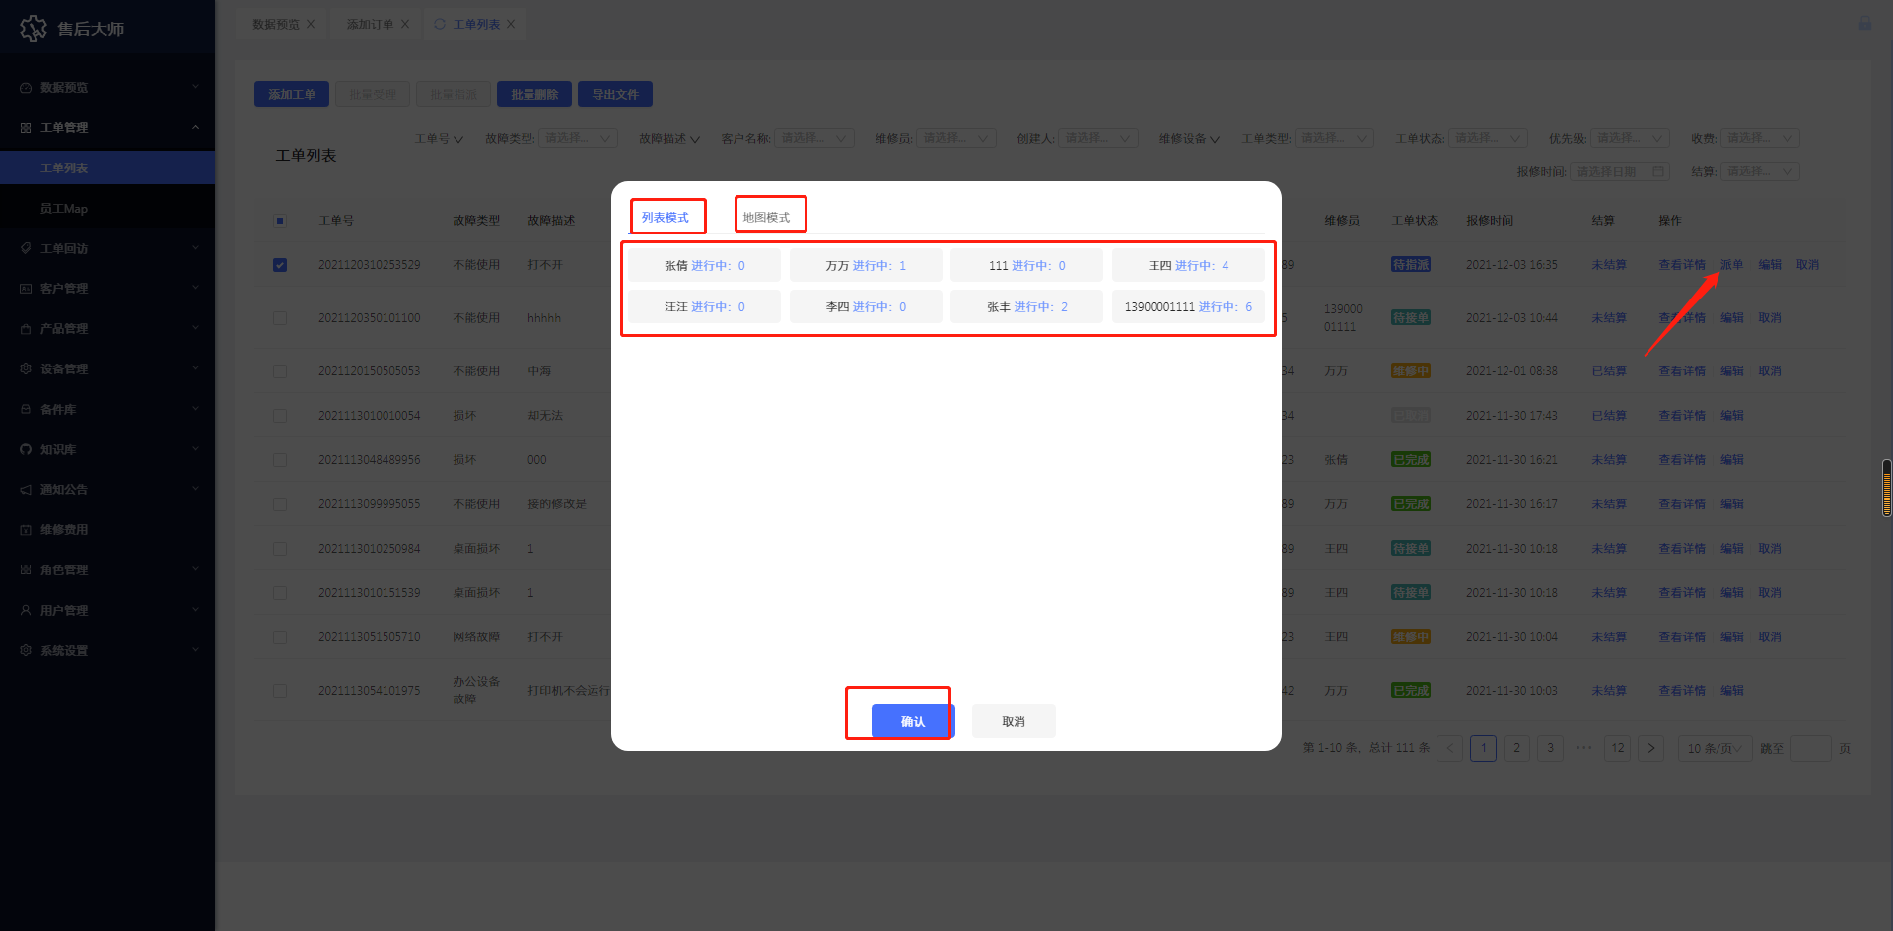This screenshot has width=1893, height=931.
Task: Click the 工单回访 sidebar icon
Action: [26, 248]
